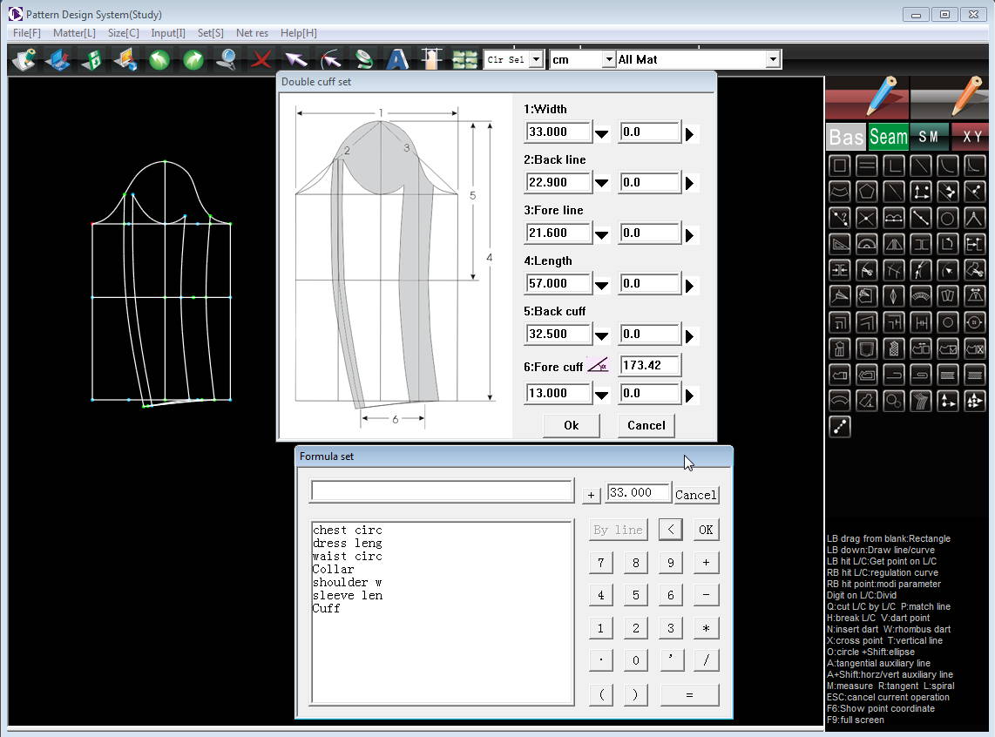Pick the compass tool in palette

coord(974,218)
